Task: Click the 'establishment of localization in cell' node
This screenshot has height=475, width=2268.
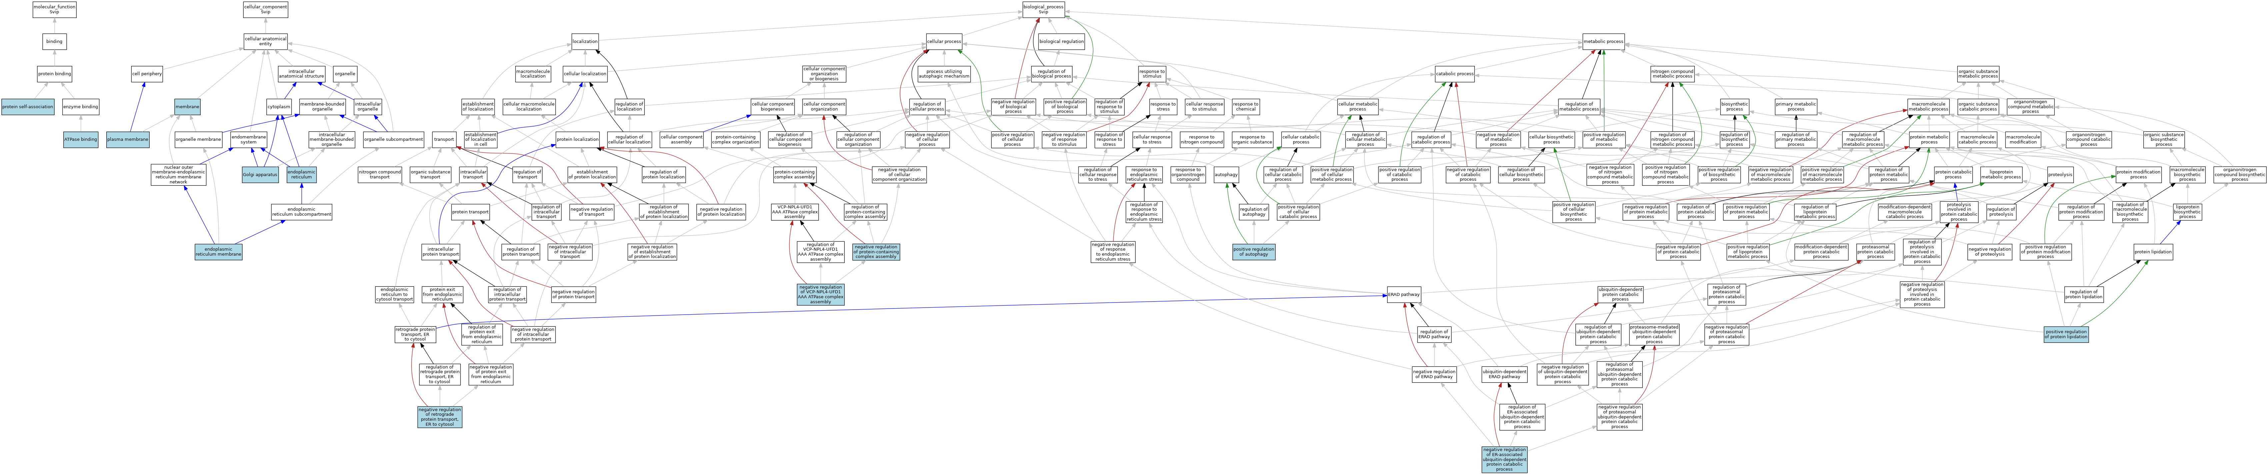Action: 481,140
